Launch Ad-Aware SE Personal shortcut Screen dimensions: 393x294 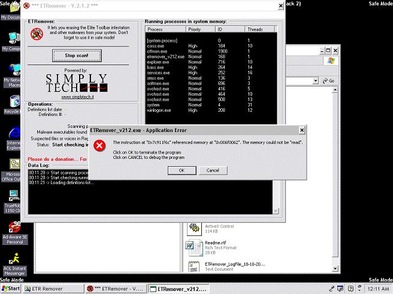pyautogui.click(x=15, y=233)
